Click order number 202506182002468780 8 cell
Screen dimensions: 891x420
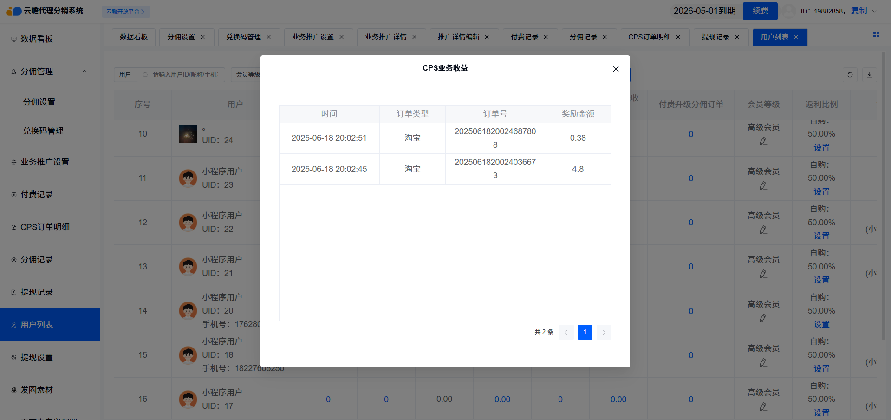(495, 138)
